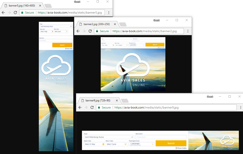Close the banner9.jpg browser window
Viewport: 243px width, 154px height.
coord(240,97)
